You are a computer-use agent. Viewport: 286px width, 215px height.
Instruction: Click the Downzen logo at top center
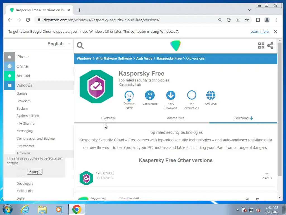point(175,46)
